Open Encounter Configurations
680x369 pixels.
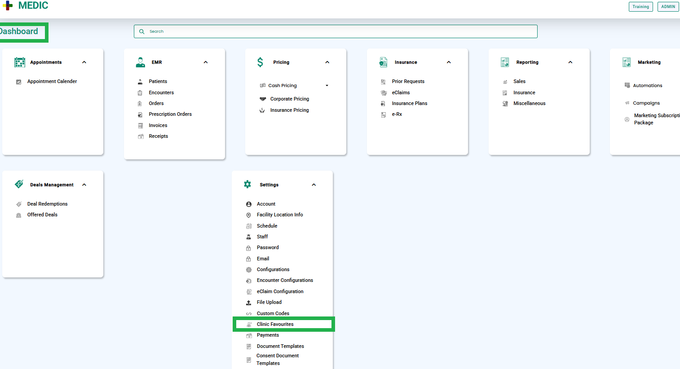pyautogui.click(x=285, y=280)
